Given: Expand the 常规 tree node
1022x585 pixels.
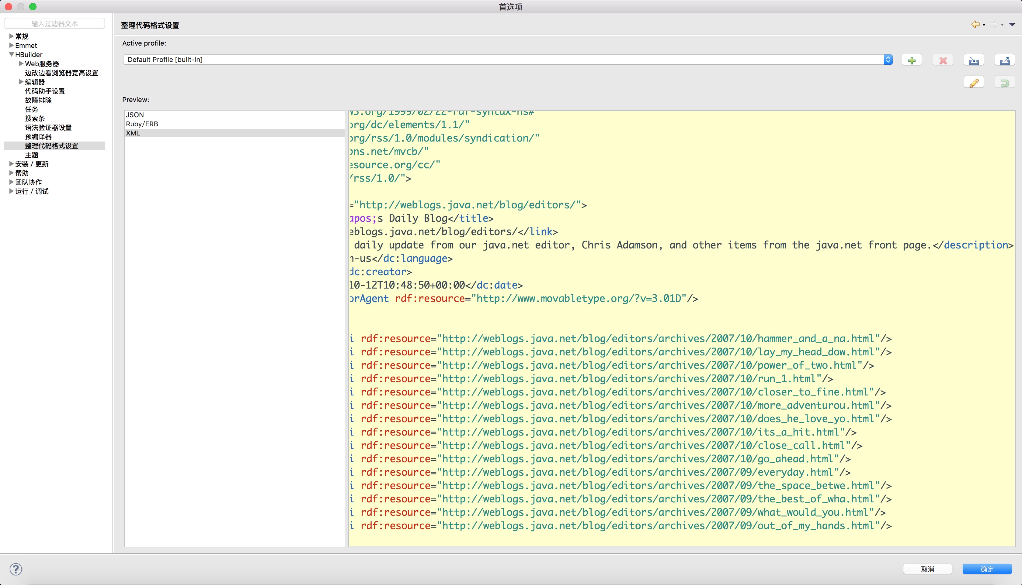Looking at the screenshot, I should [x=11, y=36].
